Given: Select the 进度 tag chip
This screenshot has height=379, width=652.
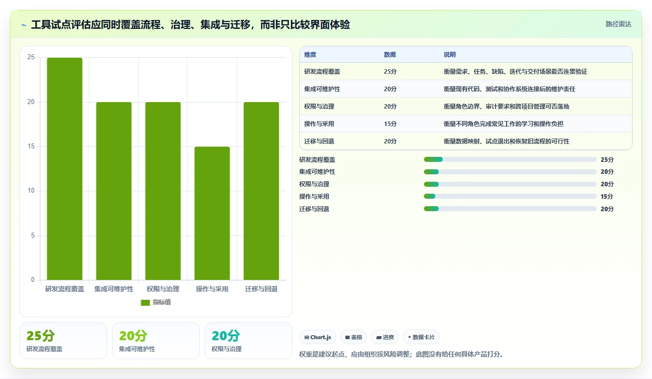Looking at the screenshot, I should click(385, 337).
